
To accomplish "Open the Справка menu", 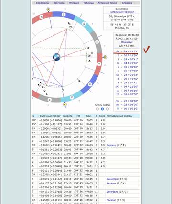I will (x=127, y=3).
